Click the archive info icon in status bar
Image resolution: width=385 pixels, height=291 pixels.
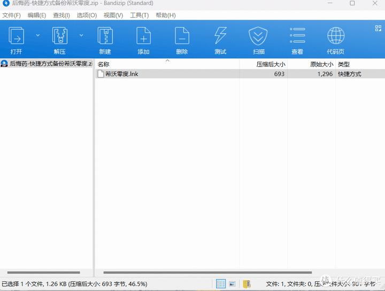(x=247, y=284)
